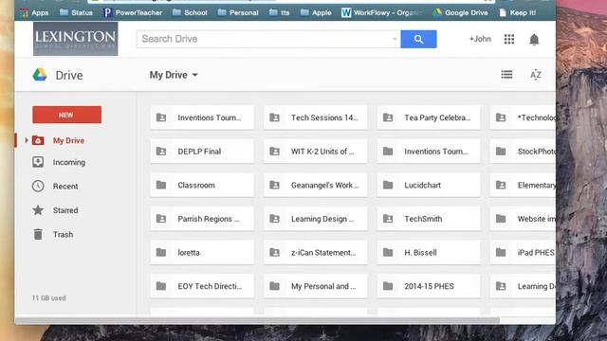Open the +John profile link
607x341 pixels.
pos(480,39)
